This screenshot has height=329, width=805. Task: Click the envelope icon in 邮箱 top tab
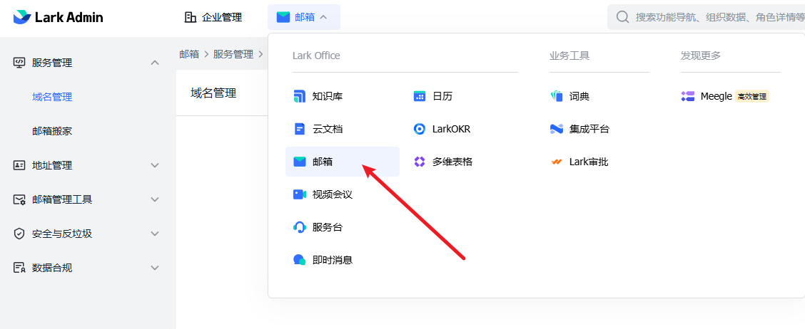pyautogui.click(x=283, y=17)
